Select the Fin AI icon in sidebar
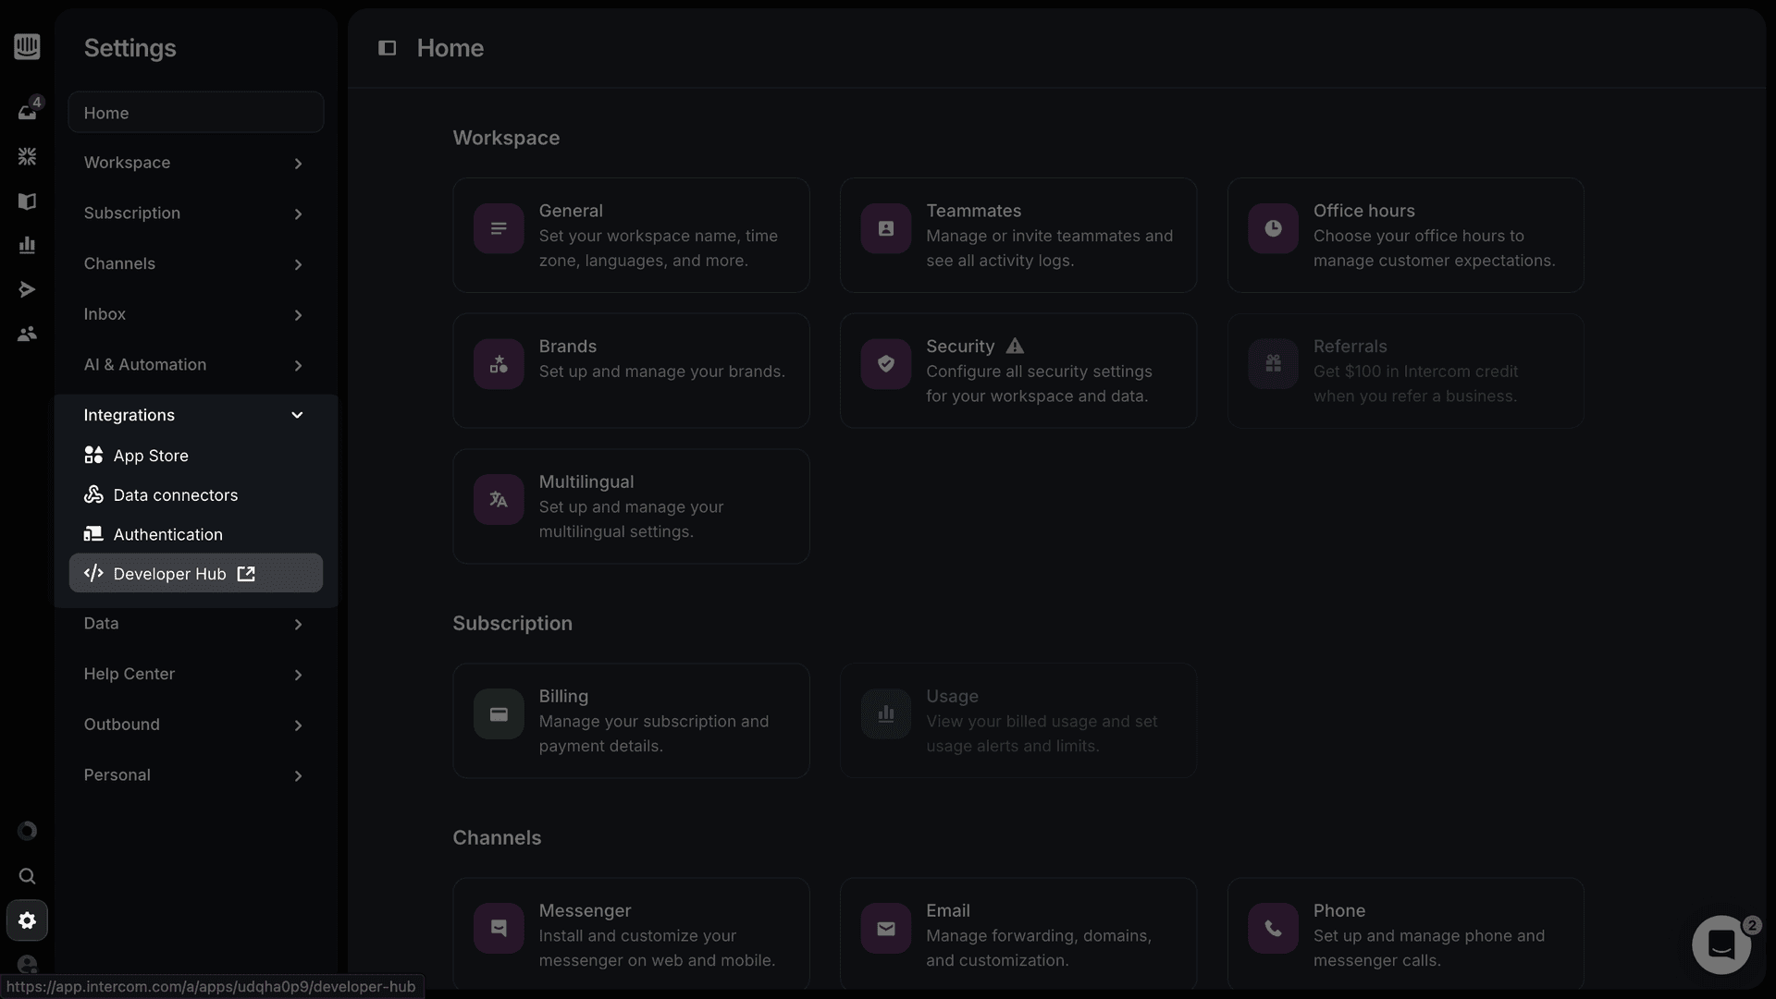The width and height of the screenshot is (1776, 999). click(28, 156)
